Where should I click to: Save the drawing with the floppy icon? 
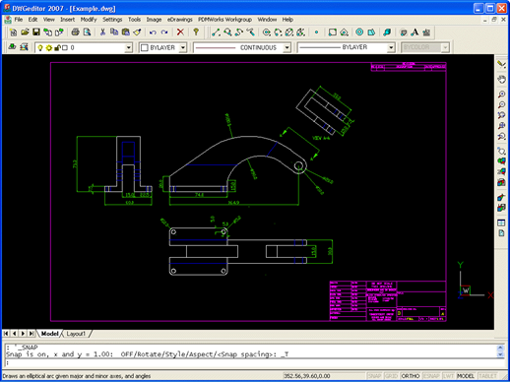coord(36,32)
